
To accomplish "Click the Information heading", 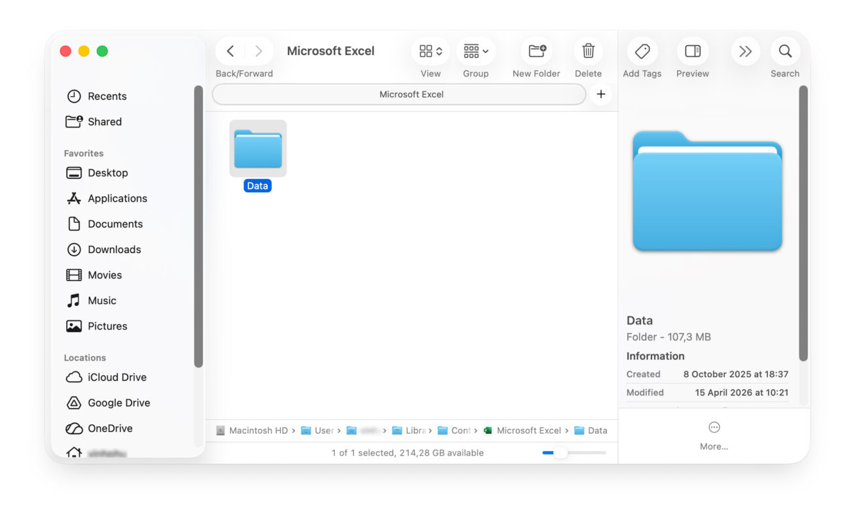I will click(655, 356).
